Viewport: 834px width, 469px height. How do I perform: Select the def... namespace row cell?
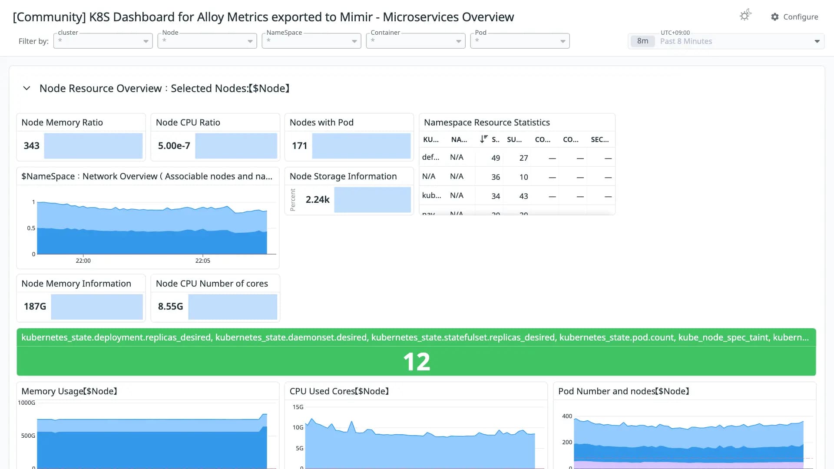[x=431, y=157]
